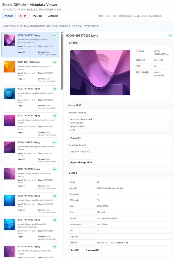Choose thumbnail of 00004-1984706380.png
The image size is (174, 258).
coord(10,147)
